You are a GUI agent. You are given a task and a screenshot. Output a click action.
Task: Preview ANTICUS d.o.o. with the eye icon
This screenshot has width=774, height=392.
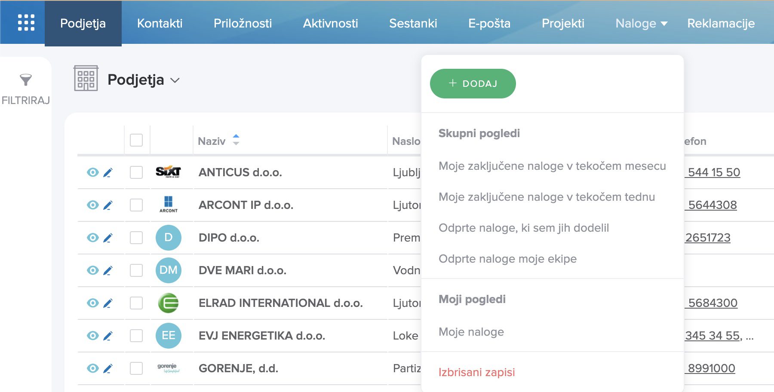coord(92,172)
